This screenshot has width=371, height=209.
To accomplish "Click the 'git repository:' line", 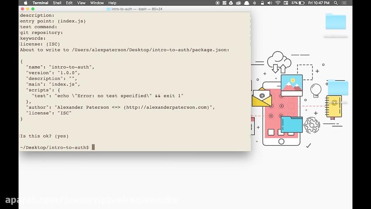I will pos(41,33).
